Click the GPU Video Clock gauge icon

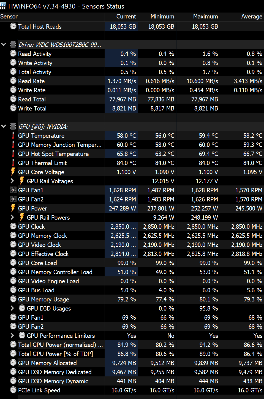tap(13, 244)
